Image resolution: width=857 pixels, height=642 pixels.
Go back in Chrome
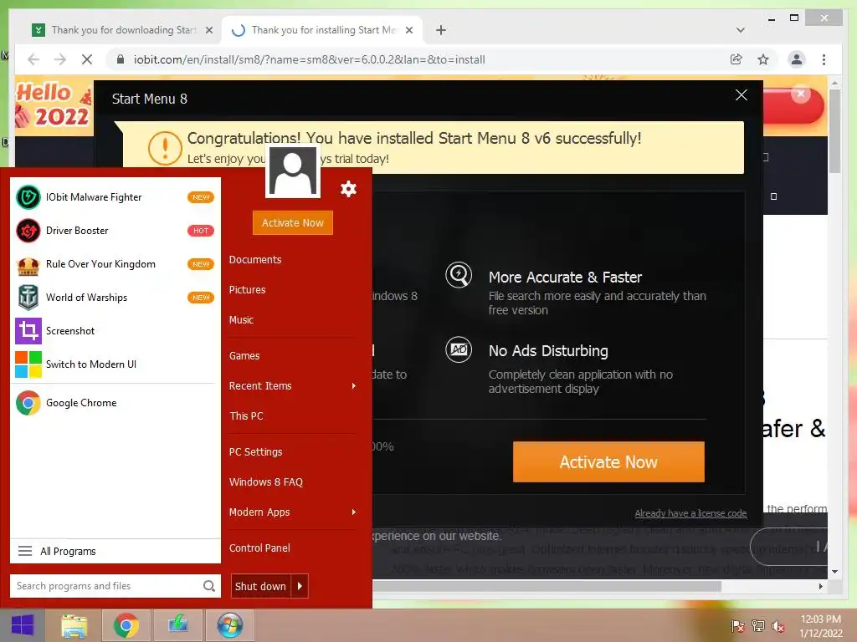coord(33,59)
